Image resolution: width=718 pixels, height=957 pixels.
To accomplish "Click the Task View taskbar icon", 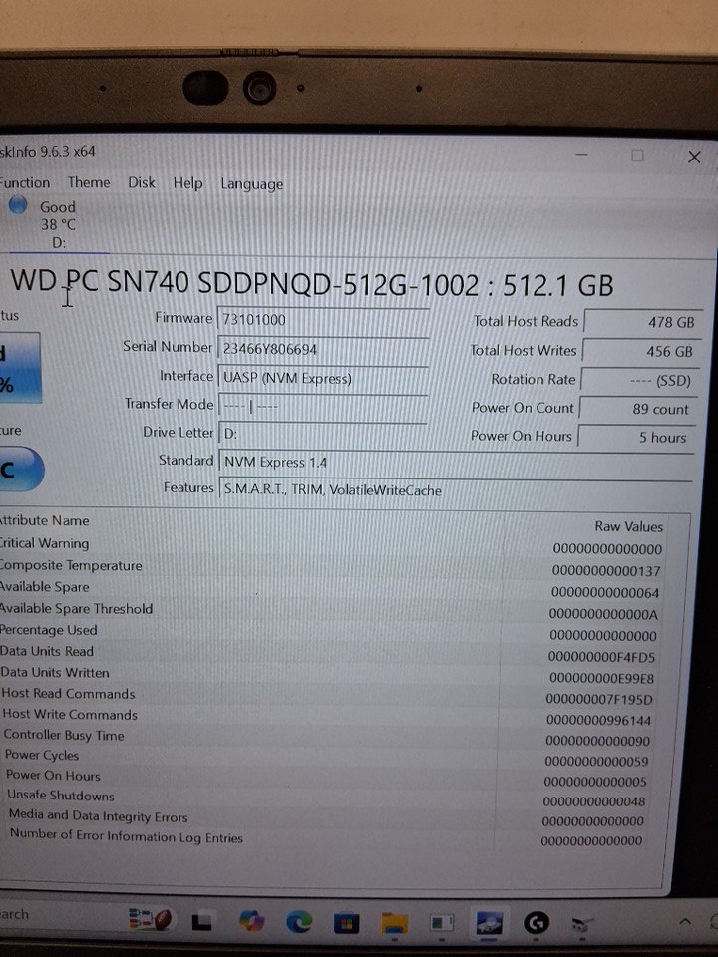I will click(x=202, y=922).
